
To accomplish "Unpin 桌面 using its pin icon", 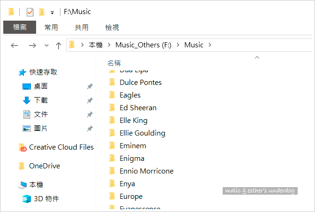I will [x=90, y=86].
